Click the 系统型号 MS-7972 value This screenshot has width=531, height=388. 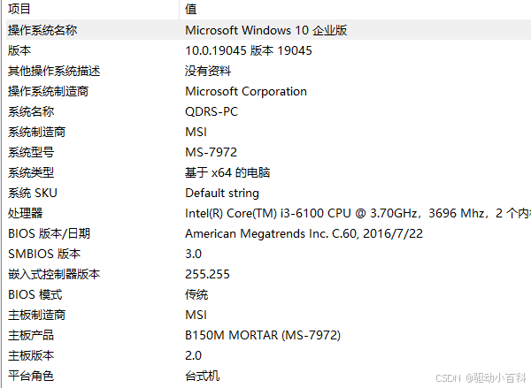click(x=211, y=152)
